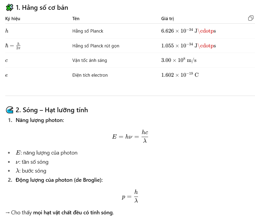Click the copy table icon

(x=251, y=18)
